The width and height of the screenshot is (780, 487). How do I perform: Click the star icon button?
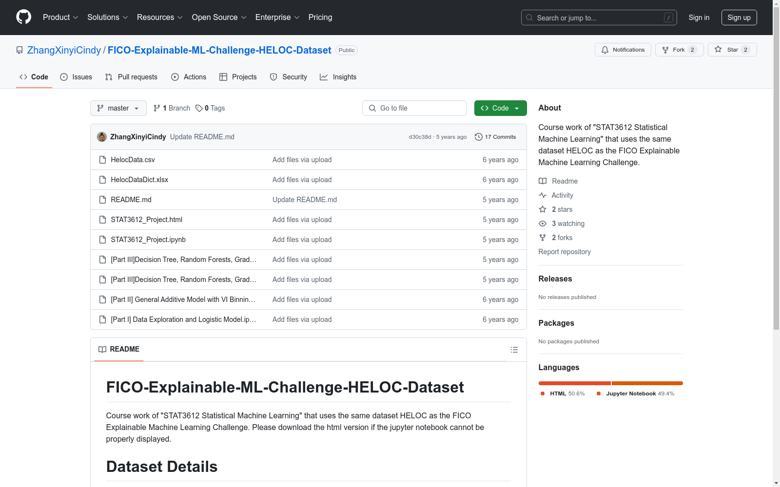tap(718, 50)
